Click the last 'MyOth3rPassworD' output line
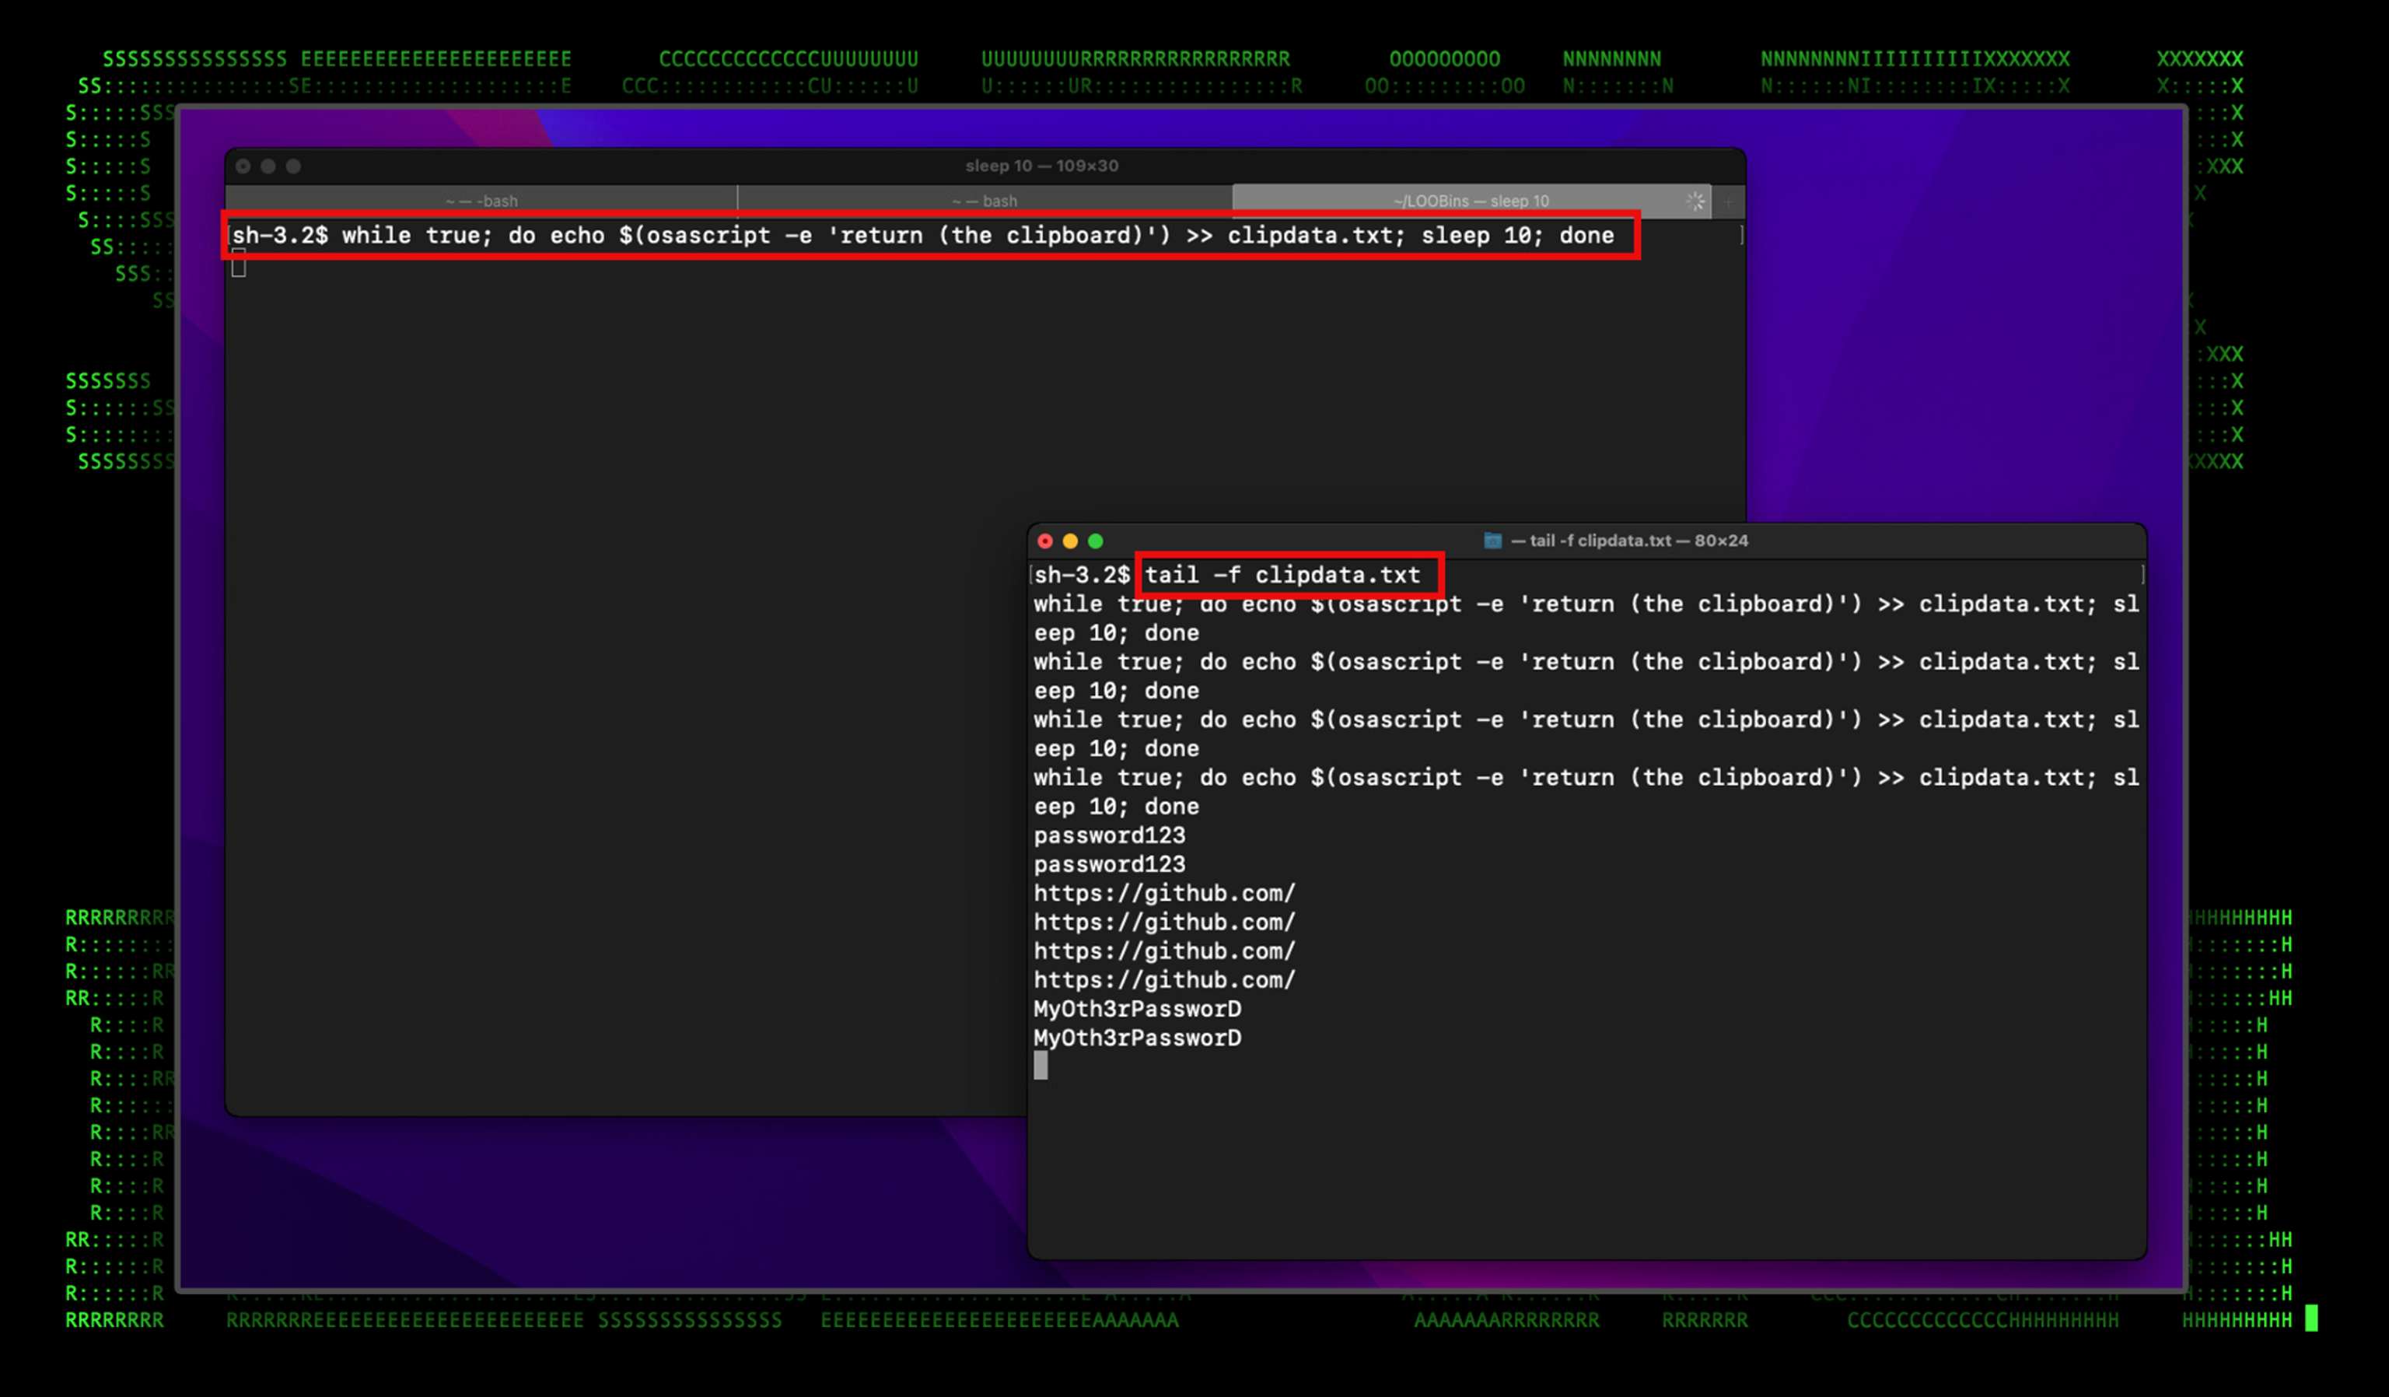Screen dimensions: 2389x1397 click(1137, 1038)
